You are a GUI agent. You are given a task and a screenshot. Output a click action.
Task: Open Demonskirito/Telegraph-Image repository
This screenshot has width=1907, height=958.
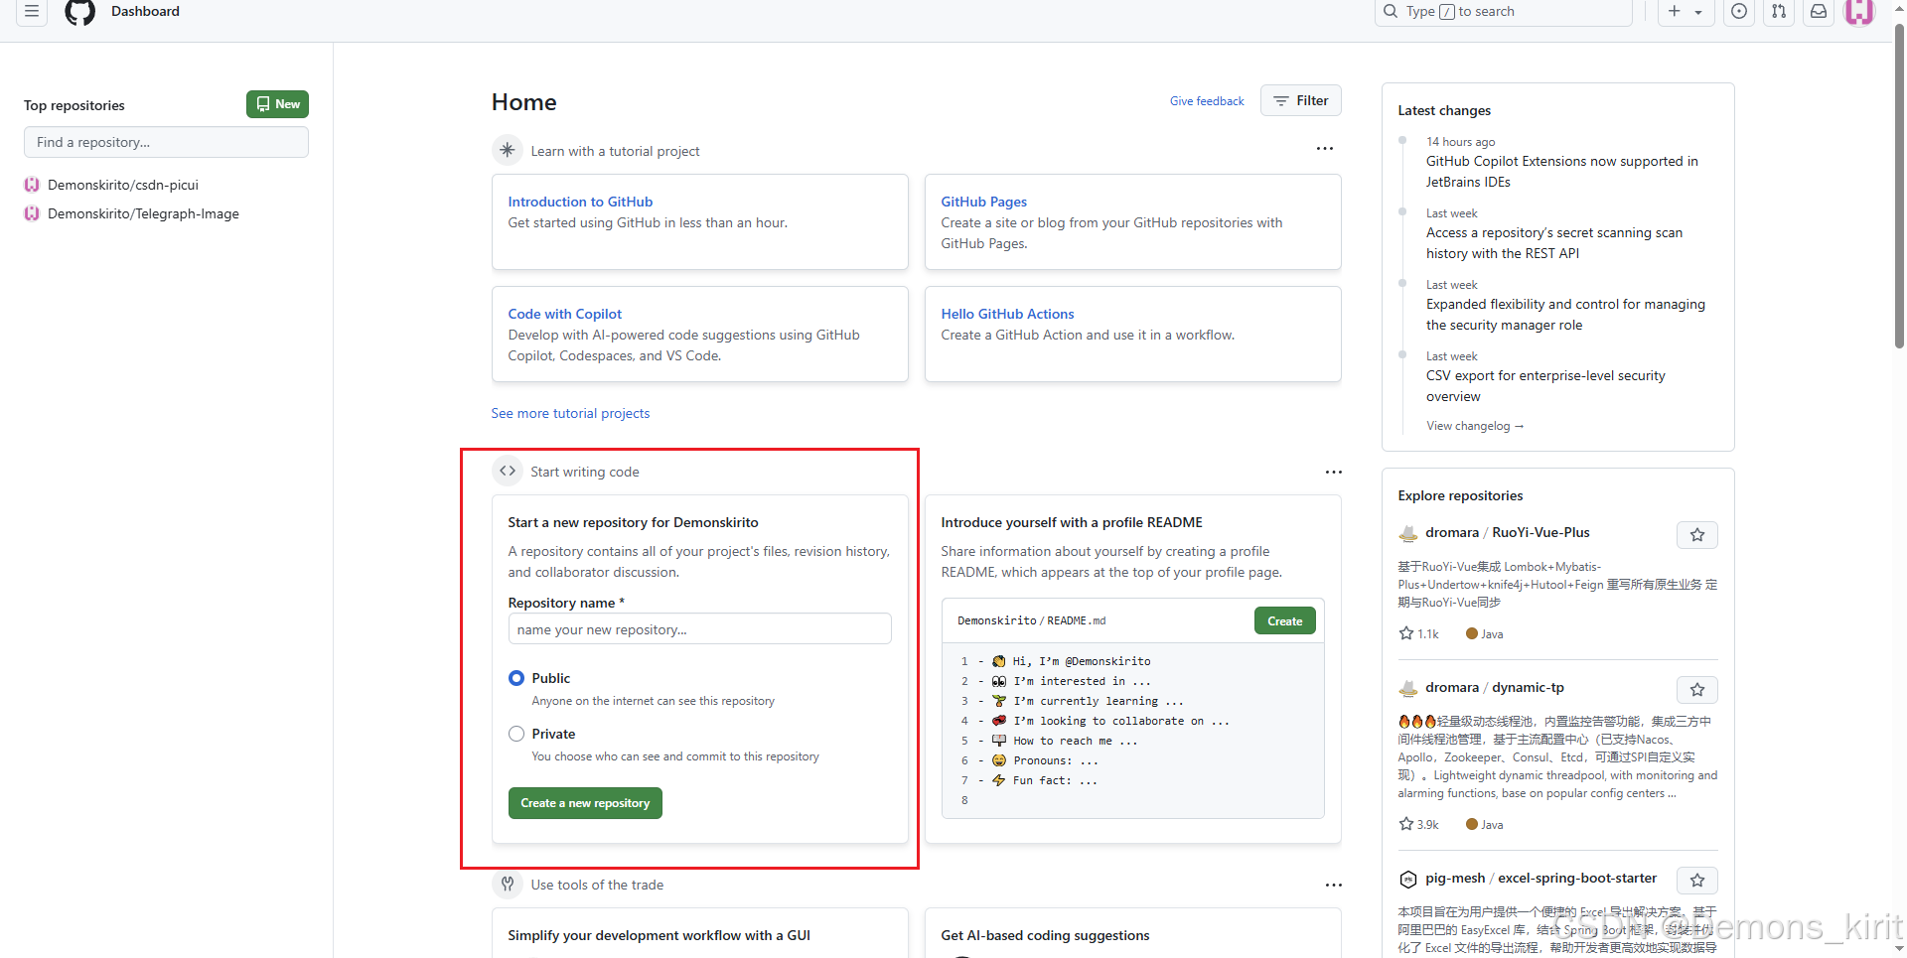click(x=143, y=213)
